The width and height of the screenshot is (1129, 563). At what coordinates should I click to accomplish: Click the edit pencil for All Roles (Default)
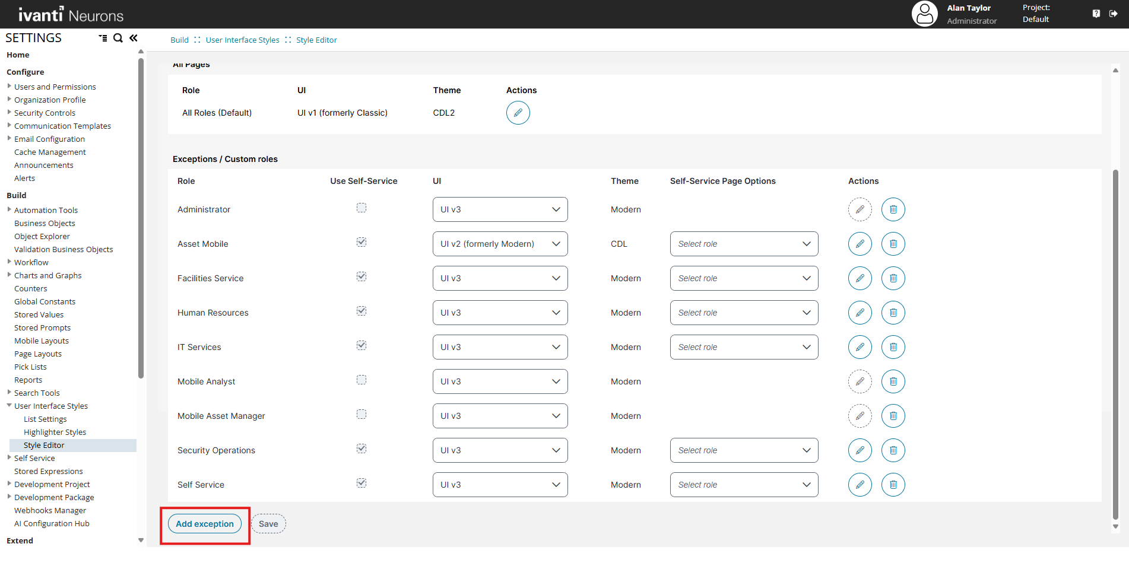(x=518, y=113)
